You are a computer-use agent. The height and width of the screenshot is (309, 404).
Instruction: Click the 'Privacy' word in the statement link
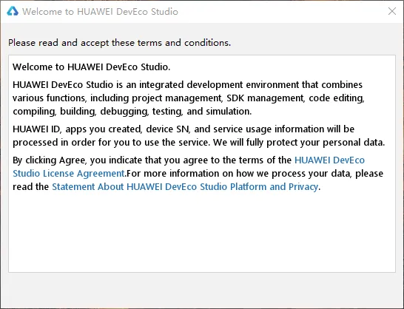303,187
